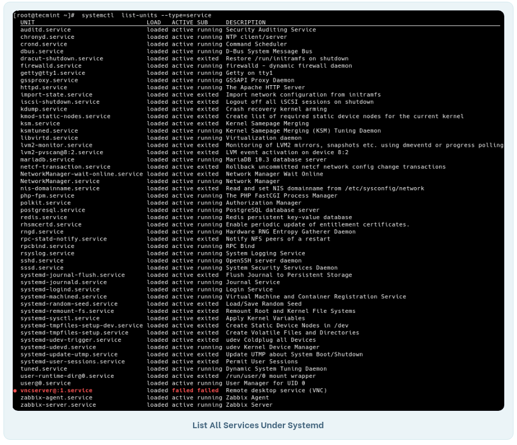The image size is (517, 445).
Task: Click the red vncserver@:1.service unit name
Action: click(56, 391)
